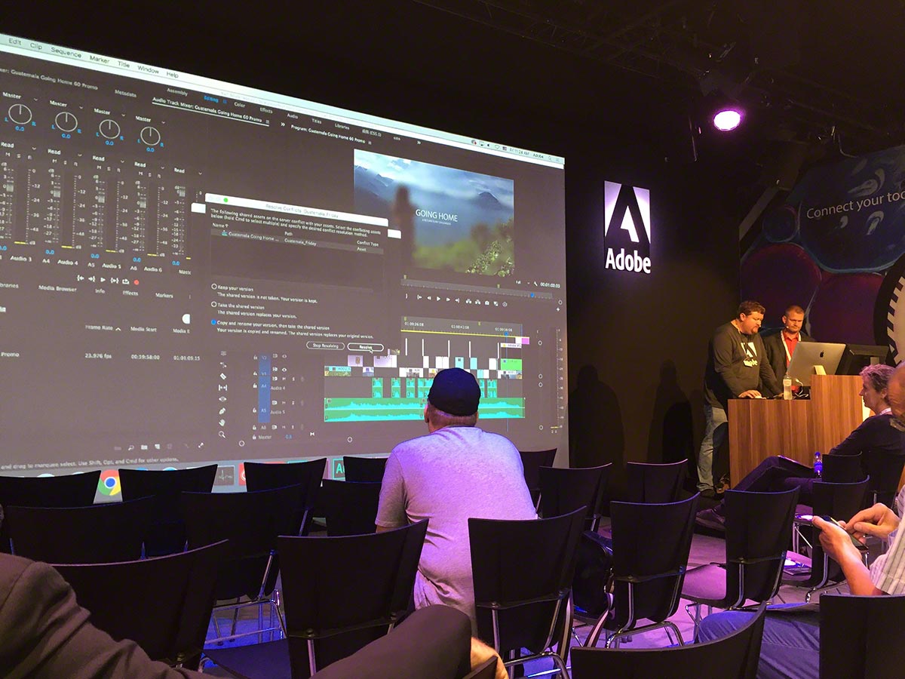Select the Pen tool in timeline toolbar
Image resolution: width=905 pixels, height=679 pixels.
[x=222, y=411]
